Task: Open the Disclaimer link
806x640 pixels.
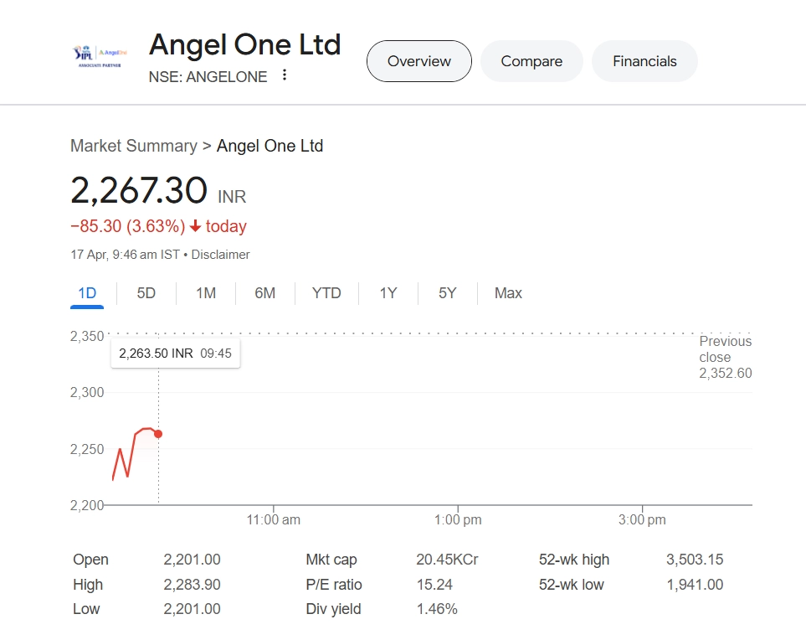Action: 220,255
